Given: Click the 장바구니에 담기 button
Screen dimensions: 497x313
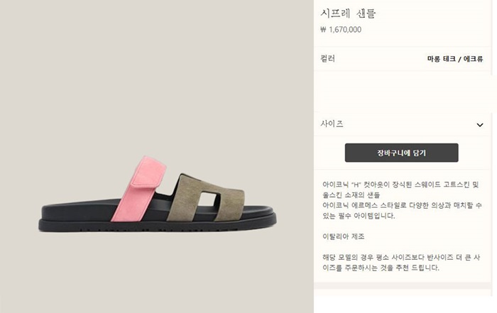Looking at the screenshot, I should coord(402,153).
